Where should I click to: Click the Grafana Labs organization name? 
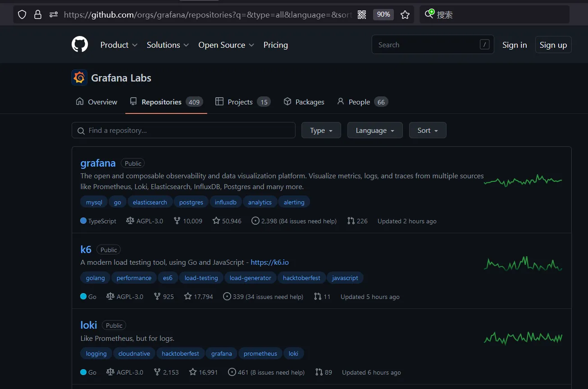[x=121, y=78]
